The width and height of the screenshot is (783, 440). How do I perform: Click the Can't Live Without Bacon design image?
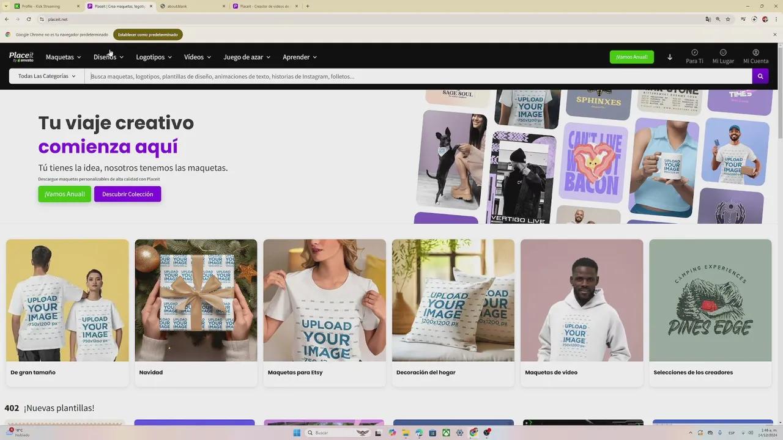coord(593,163)
